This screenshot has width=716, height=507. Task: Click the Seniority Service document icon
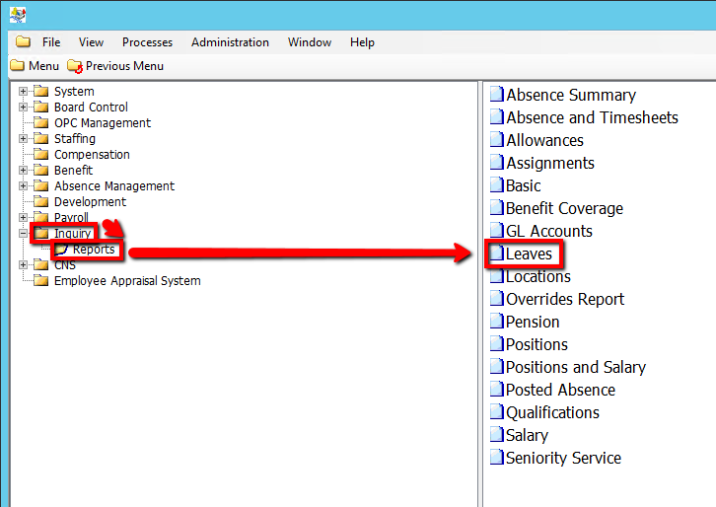click(497, 459)
